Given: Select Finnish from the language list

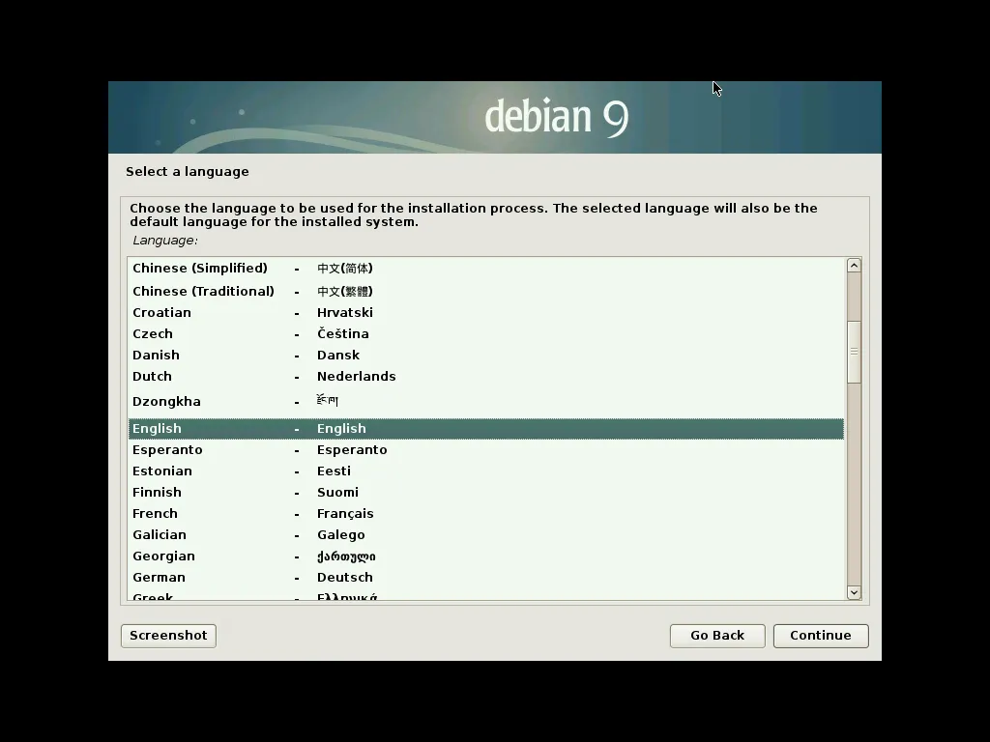Looking at the screenshot, I should (x=486, y=493).
